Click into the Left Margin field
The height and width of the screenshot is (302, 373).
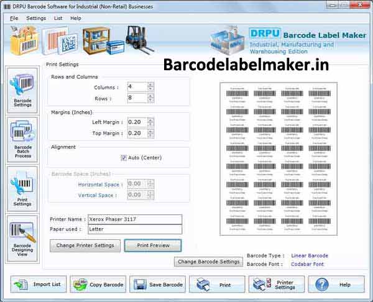click(x=137, y=122)
